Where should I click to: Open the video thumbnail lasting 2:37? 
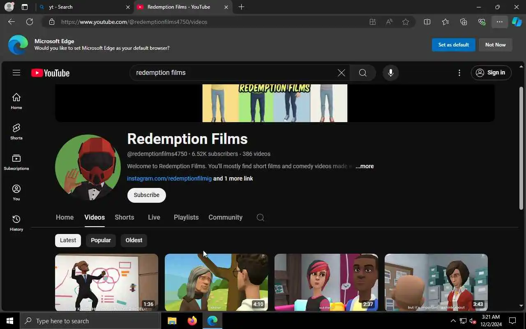pos(326,282)
